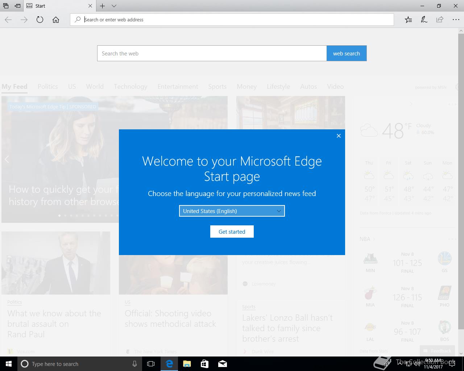464x371 pixels.
Task: Switch to the World tab
Action: tap(95, 87)
